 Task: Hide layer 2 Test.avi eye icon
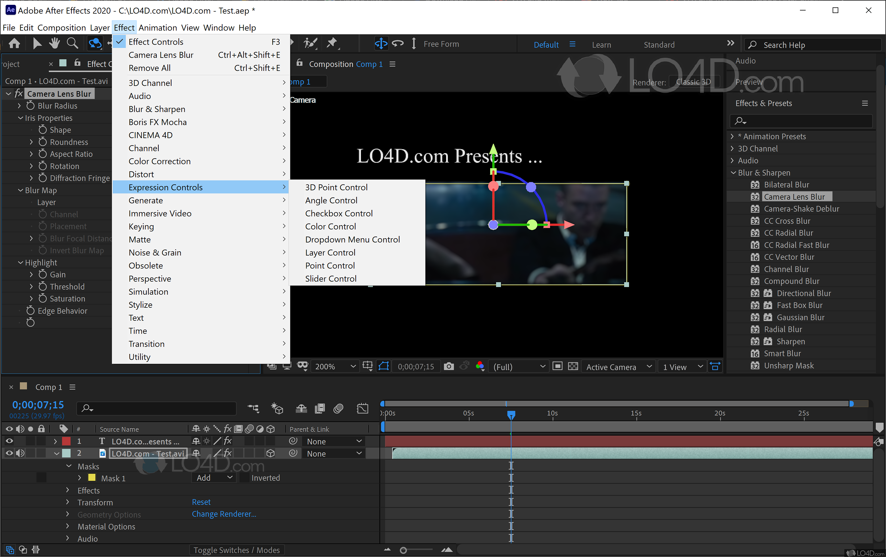9,453
